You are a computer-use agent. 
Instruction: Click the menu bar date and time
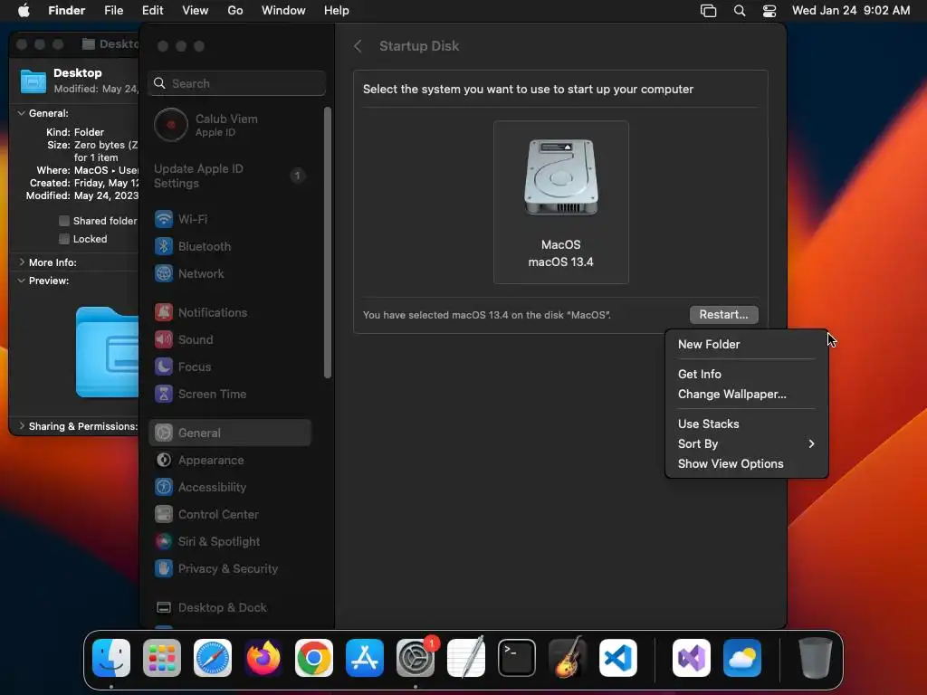click(851, 11)
